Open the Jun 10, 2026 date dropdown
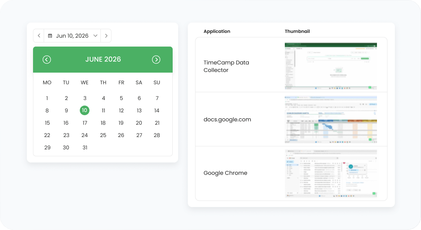The height and width of the screenshot is (230, 421). coord(72,36)
